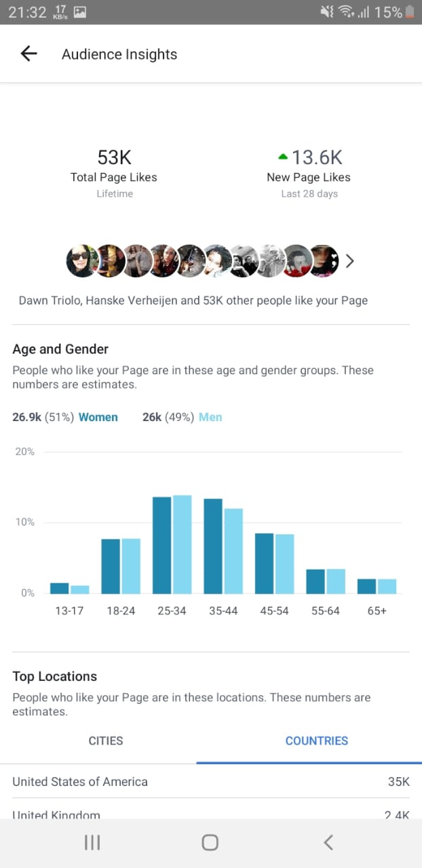
Task: Tap the 65+ age group bars
Action: pyautogui.click(x=377, y=586)
